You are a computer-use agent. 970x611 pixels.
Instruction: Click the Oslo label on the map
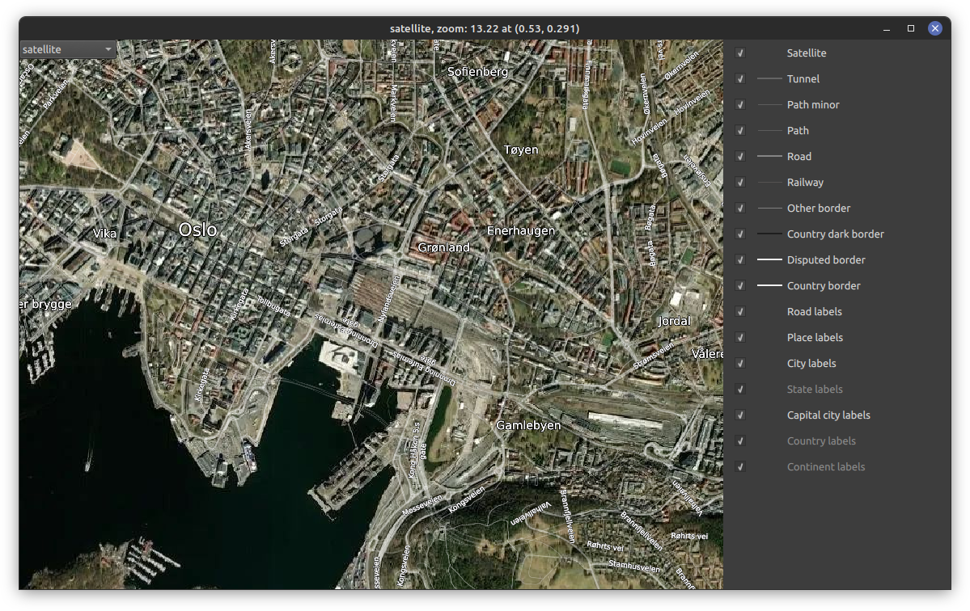(x=198, y=230)
